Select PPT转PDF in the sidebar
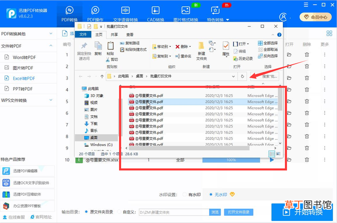Image resolution: width=337 pixels, height=223 pixels. (23, 89)
